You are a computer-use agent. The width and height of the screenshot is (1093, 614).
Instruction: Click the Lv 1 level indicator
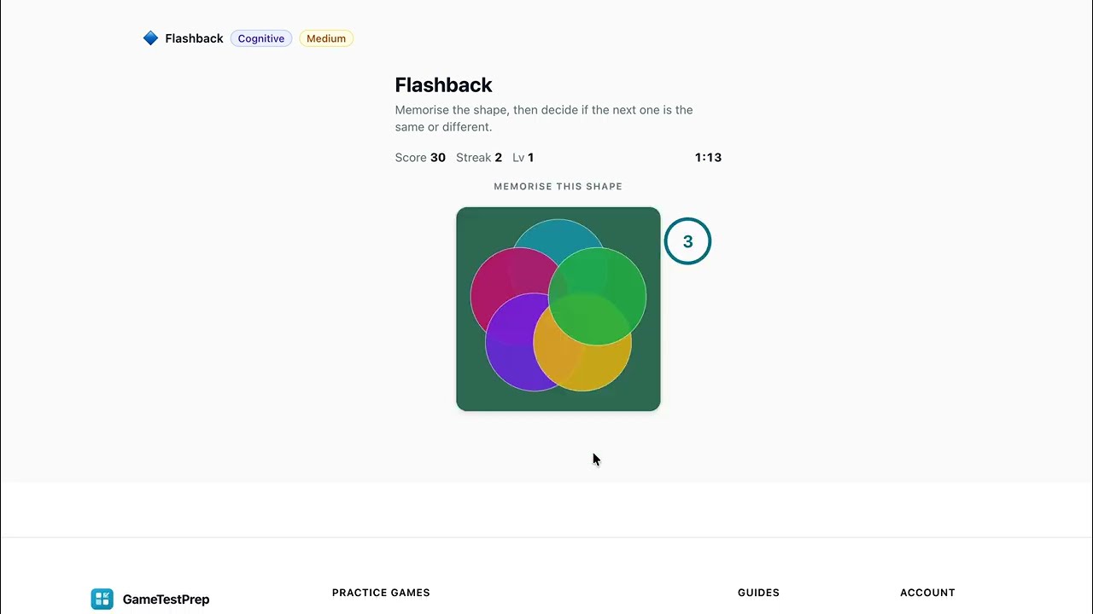[523, 158]
